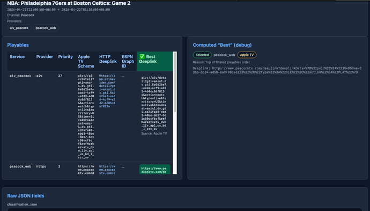The image size is (370, 211).
Task: Click the Apple TV scheme cell in peacock_web row
Action: click(x=86, y=170)
